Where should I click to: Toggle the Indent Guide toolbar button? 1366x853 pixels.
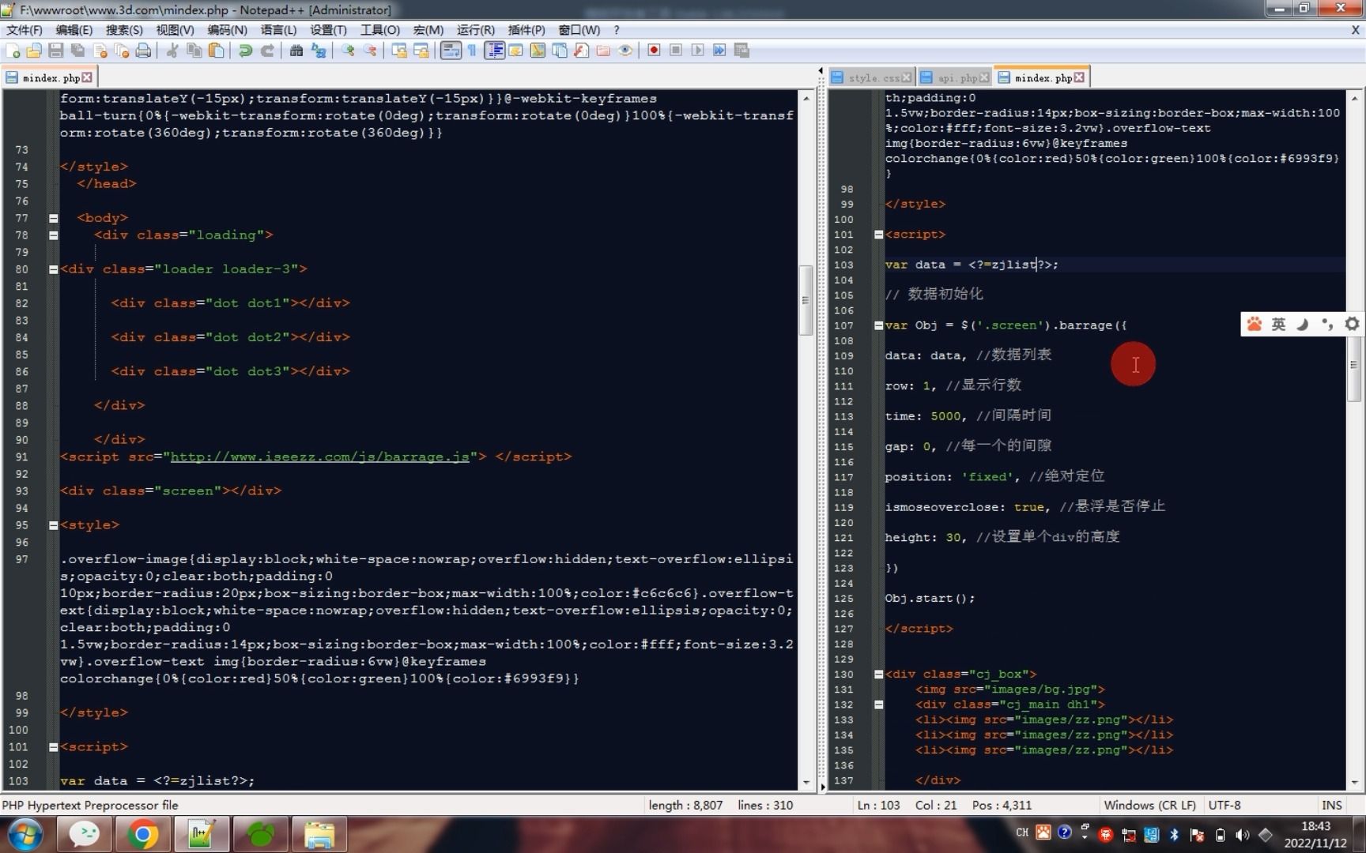(x=495, y=51)
